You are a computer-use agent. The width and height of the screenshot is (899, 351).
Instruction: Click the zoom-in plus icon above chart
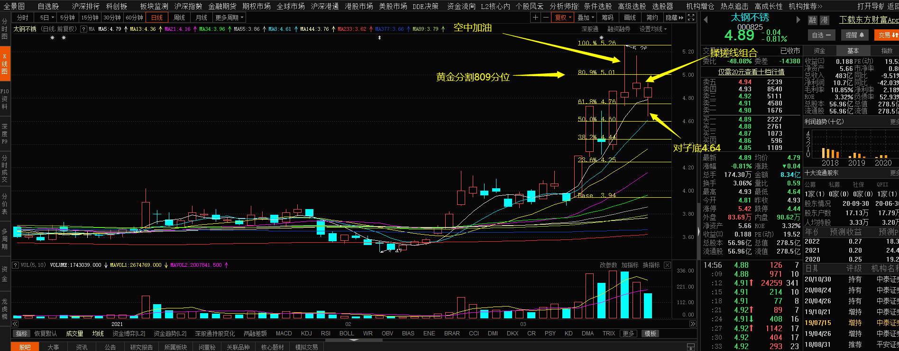coord(535,18)
